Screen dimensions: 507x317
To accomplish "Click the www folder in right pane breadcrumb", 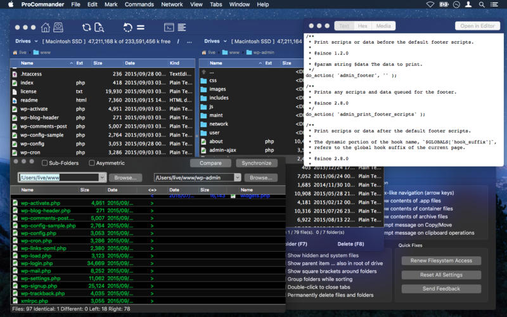I will click(231, 53).
